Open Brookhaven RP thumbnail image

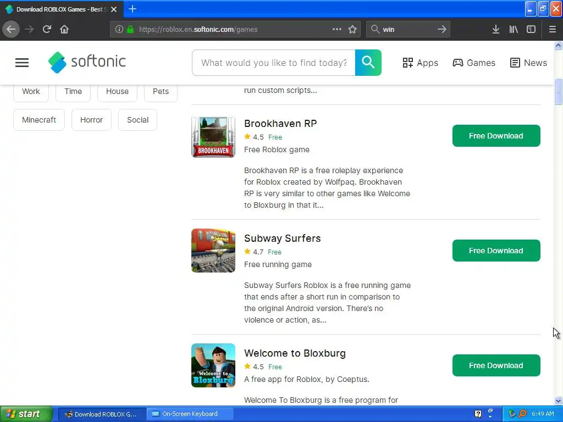[213, 137]
